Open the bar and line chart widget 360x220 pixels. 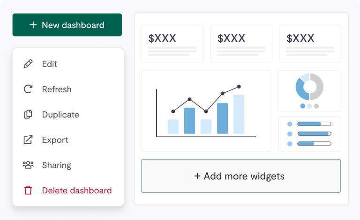(206, 111)
